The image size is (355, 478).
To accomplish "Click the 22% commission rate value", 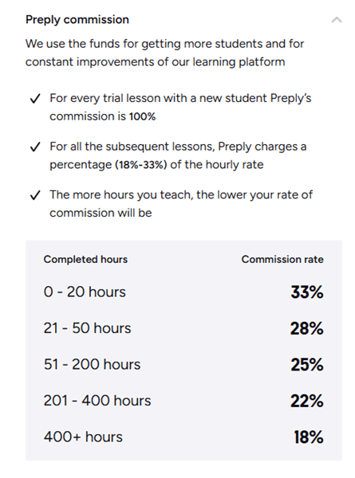I will (x=307, y=401).
